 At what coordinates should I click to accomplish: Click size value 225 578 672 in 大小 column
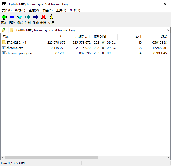click(56, 42)
